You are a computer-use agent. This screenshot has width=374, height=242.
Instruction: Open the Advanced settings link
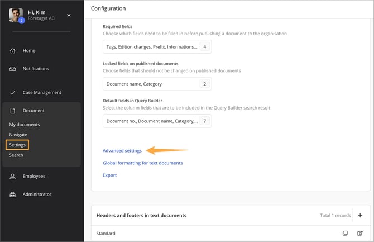[x=122, y=151]
